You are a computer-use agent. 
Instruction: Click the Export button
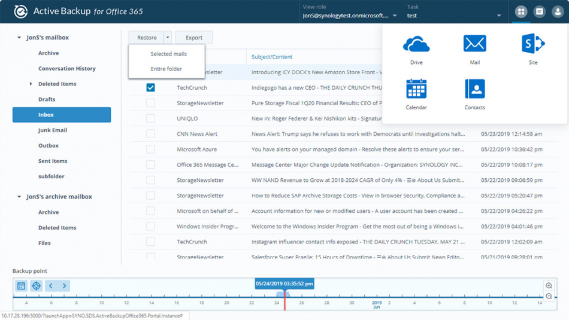tap(194, 37)
